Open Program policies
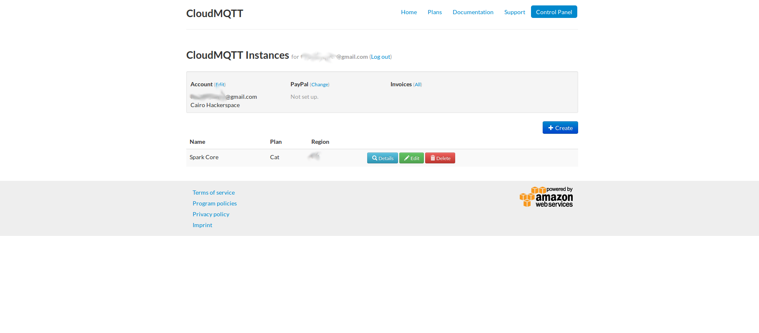 (215, 203)
